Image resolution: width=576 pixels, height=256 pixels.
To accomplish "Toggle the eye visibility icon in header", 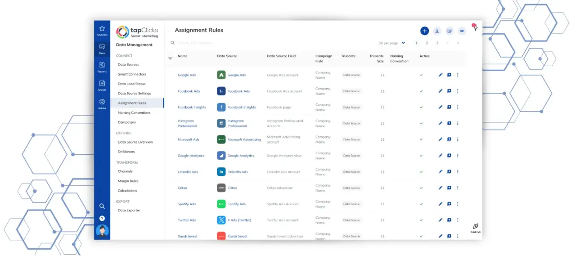I will pos(462,31).
